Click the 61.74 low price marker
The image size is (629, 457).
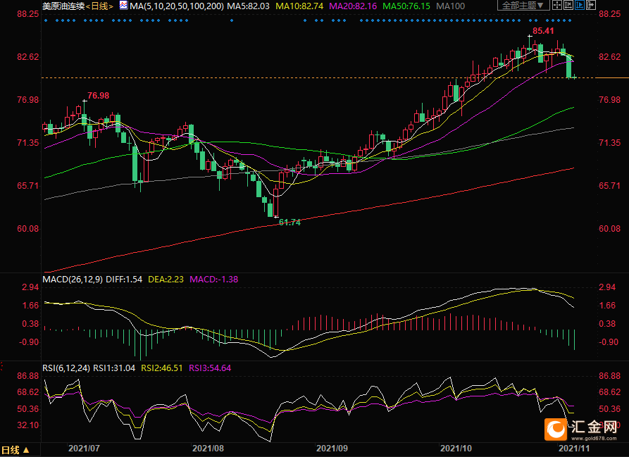pyautogui.click(x=289, y=222)
